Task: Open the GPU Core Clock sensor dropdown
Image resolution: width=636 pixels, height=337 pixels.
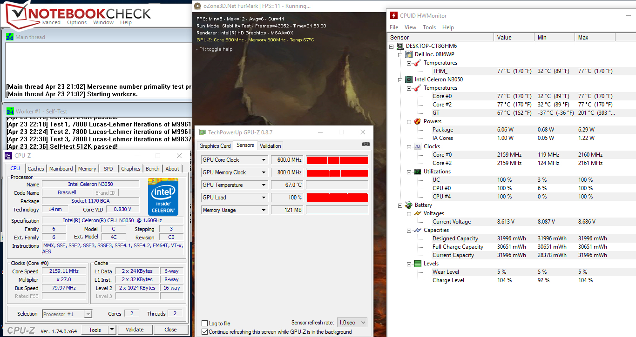Action: click(264, 160)
